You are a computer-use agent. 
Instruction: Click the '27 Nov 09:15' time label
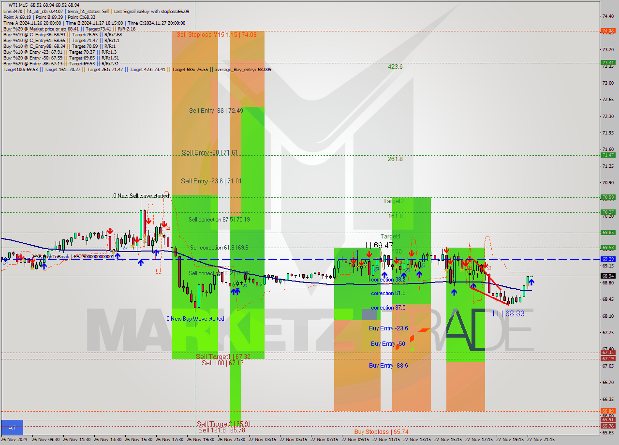tap(355, 440)
